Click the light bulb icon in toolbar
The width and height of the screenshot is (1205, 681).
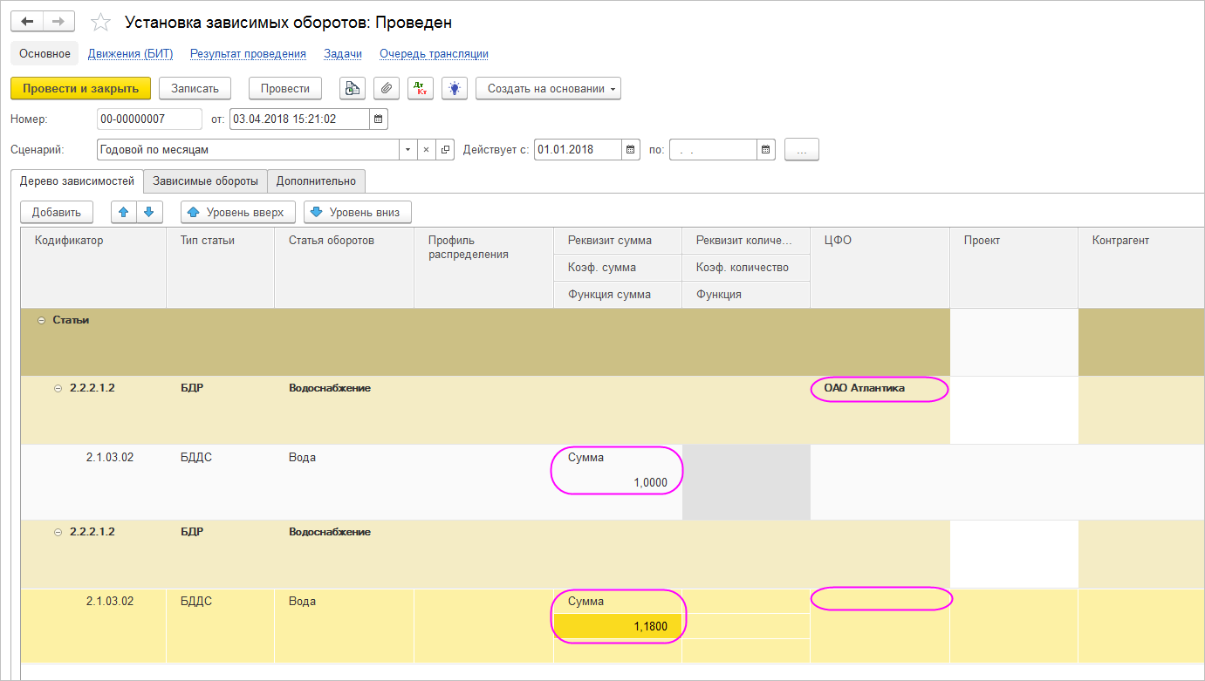pos(455,88)
